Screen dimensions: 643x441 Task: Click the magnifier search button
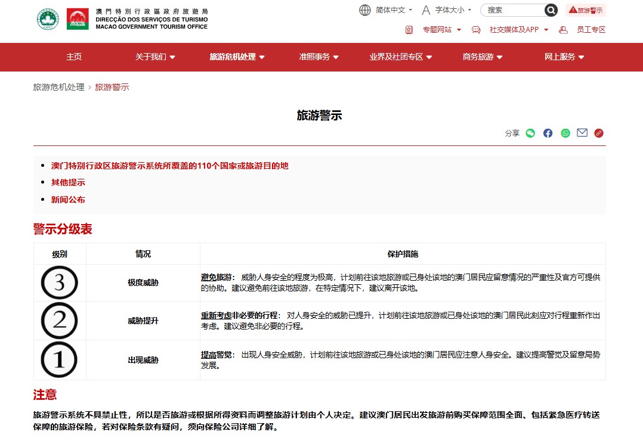click(x=551, y=10)
